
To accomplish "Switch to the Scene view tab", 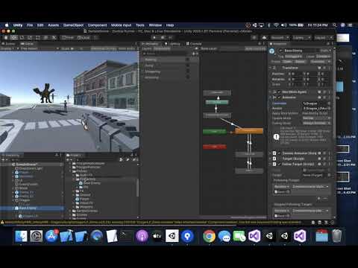I will pyautogui.click(x=8, y=44).
